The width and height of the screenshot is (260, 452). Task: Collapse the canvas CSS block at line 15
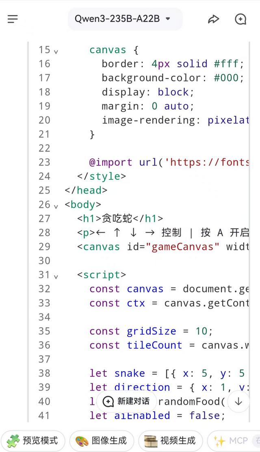pyautogui.click(x=56, y=52)
